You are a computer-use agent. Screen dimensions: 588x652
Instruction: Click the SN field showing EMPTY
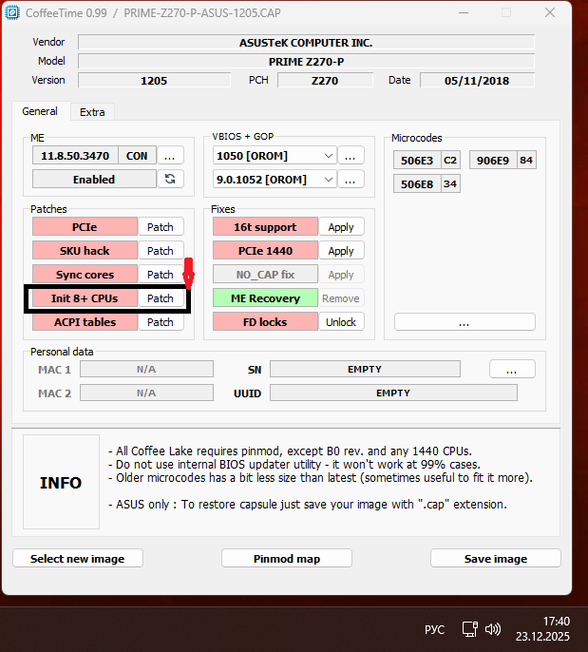[365, 369]
